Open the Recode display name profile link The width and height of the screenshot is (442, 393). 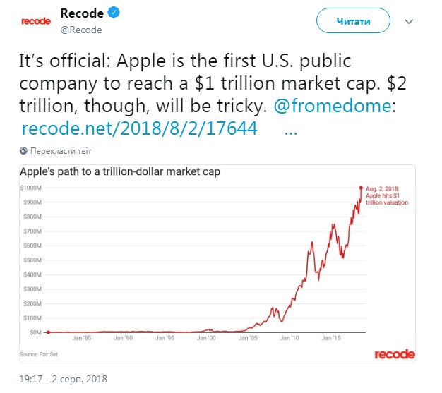click(81, 13)
